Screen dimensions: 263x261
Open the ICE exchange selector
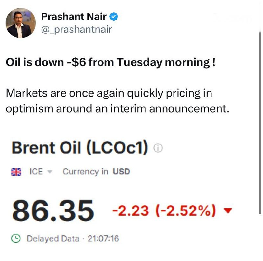(x=41, y=172)
